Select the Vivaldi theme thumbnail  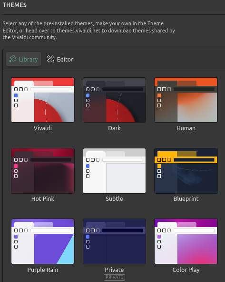(x=43, y=100)
